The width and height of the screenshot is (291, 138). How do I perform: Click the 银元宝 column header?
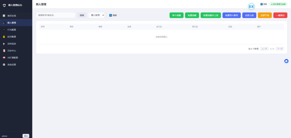pos(195,27)
